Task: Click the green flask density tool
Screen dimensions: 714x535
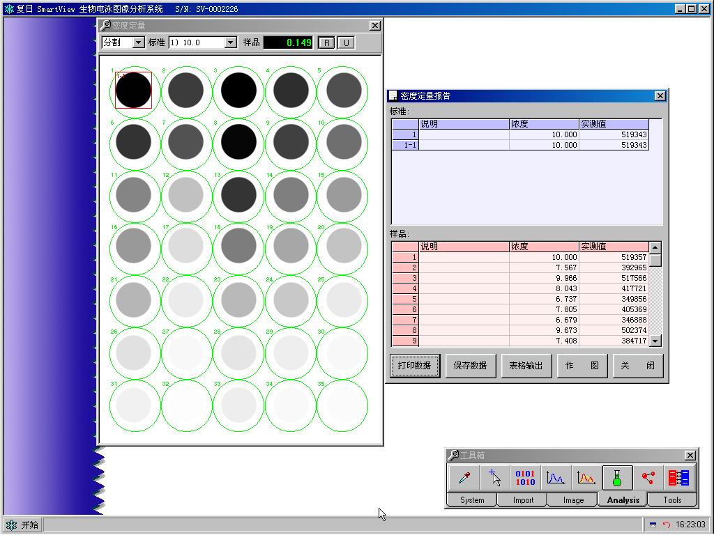Action: tap(617, 478)
